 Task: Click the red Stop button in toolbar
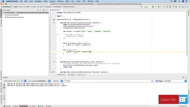coord(170,7)
